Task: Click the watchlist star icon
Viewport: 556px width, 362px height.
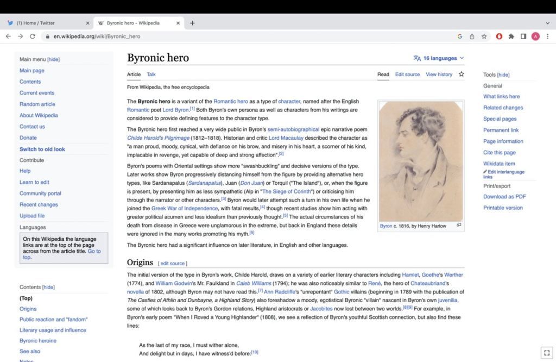Action: coord(461,74)
